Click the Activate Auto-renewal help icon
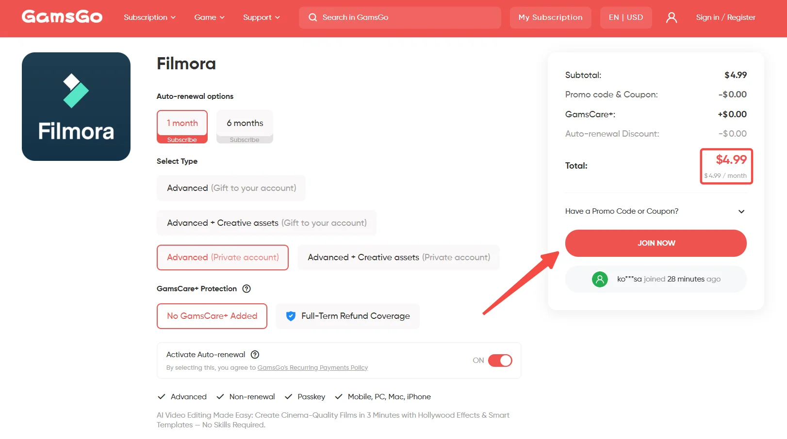The width and height of the screenshot is (787, 439). coord(255,355)
